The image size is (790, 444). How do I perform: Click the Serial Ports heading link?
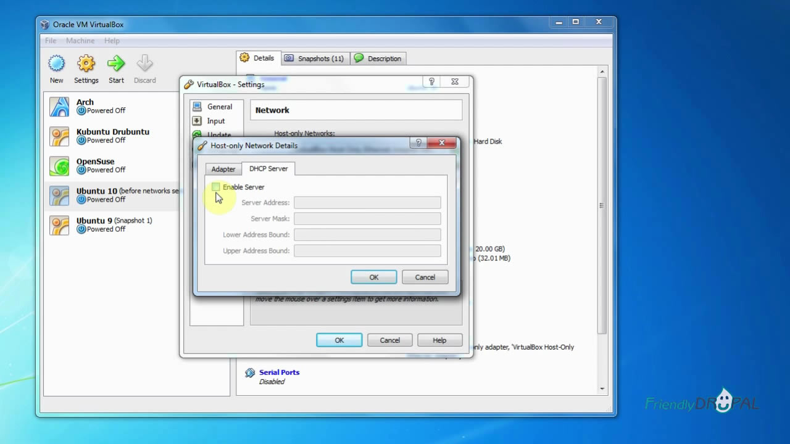(279, 372)
